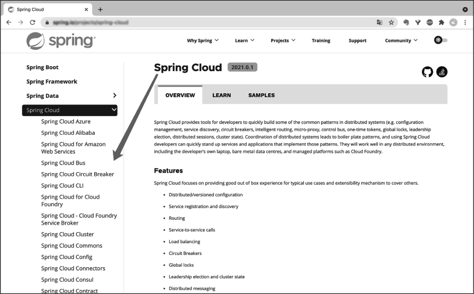Open Spring Cloud - Cloud Foundry Service Broker
Screen dimensions: 474x294
(79, 219)
